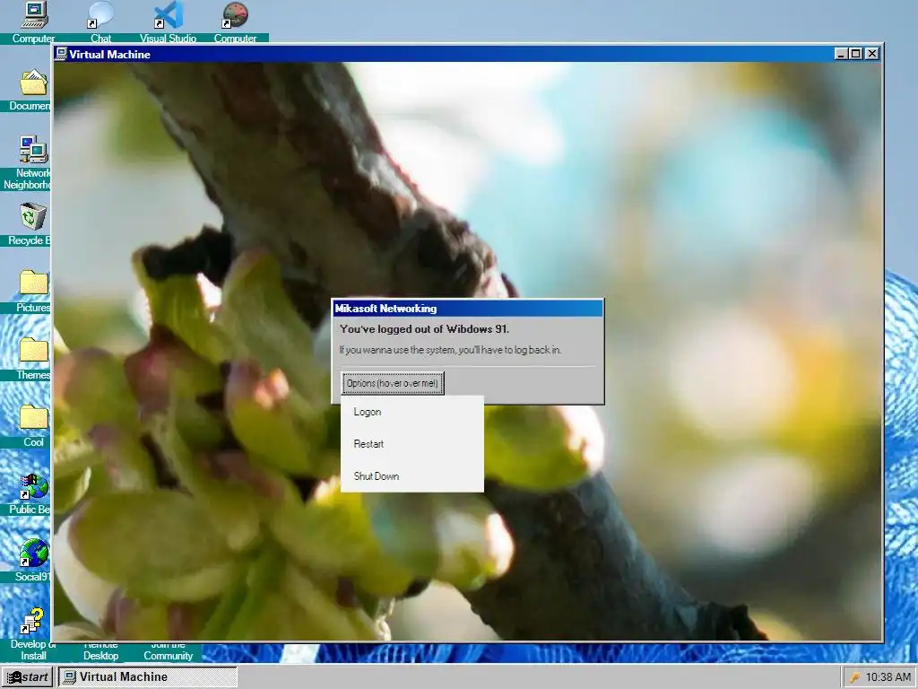Click the 'You've logged out of Wibdows 91.' text

point(424,329)
